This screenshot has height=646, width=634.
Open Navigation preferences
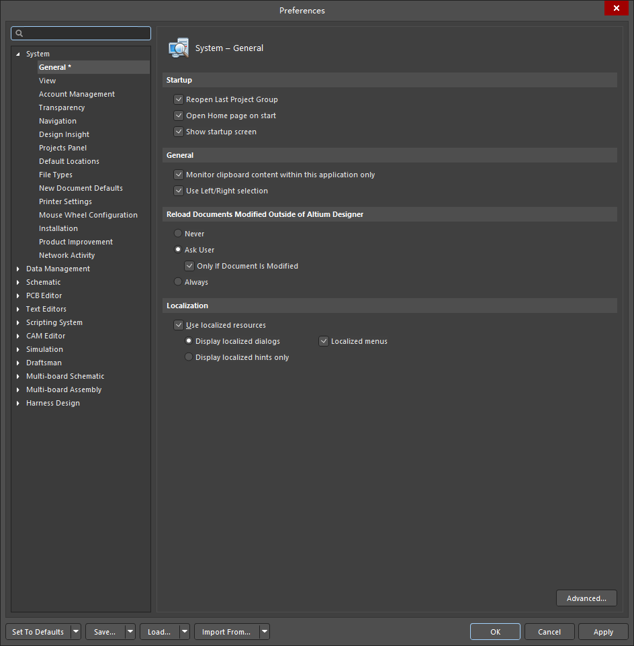58,121
